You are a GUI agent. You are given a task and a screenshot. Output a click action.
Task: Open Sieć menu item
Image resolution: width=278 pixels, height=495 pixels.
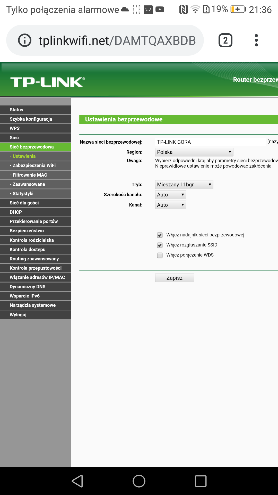pos(35,138)
